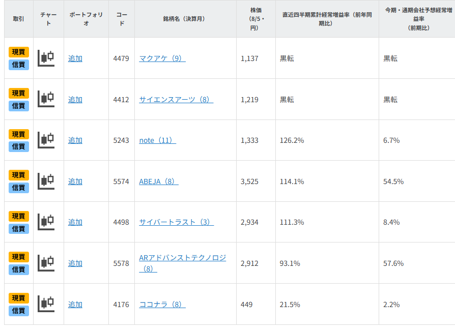
Task: Click the チャート column header
Action: pyautogui.click(x=48, y=19)
